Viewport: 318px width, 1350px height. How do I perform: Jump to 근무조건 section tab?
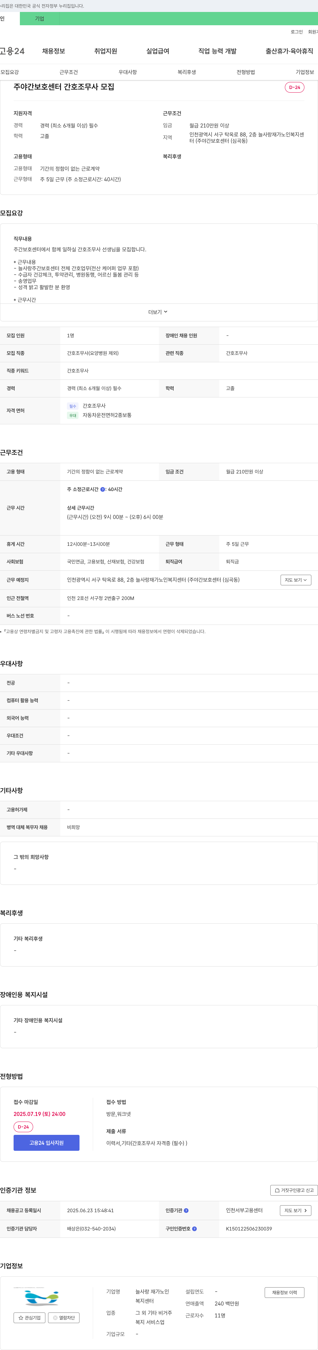pos(69,72)
